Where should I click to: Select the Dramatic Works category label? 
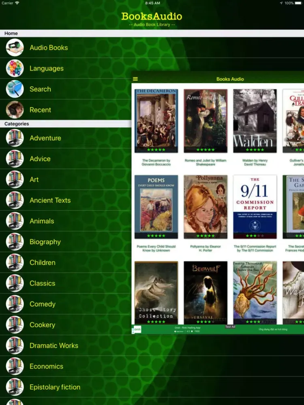(54, 345)
